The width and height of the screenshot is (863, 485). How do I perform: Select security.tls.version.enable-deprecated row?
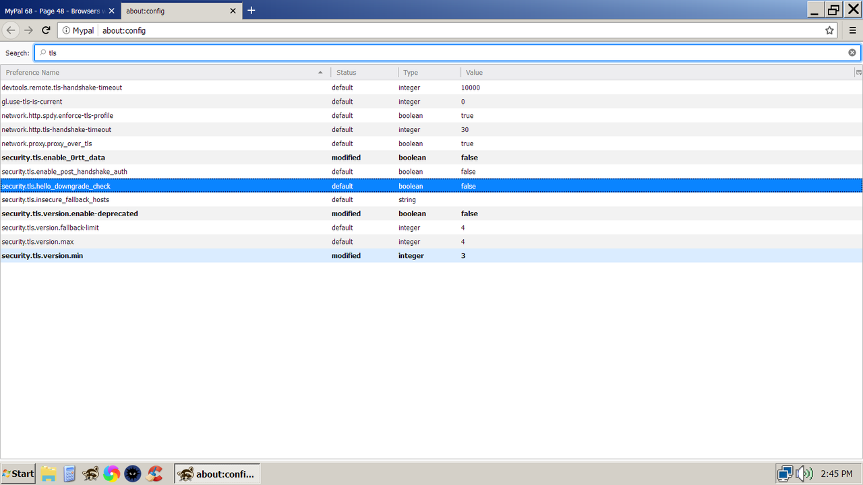tap(431, 214)
